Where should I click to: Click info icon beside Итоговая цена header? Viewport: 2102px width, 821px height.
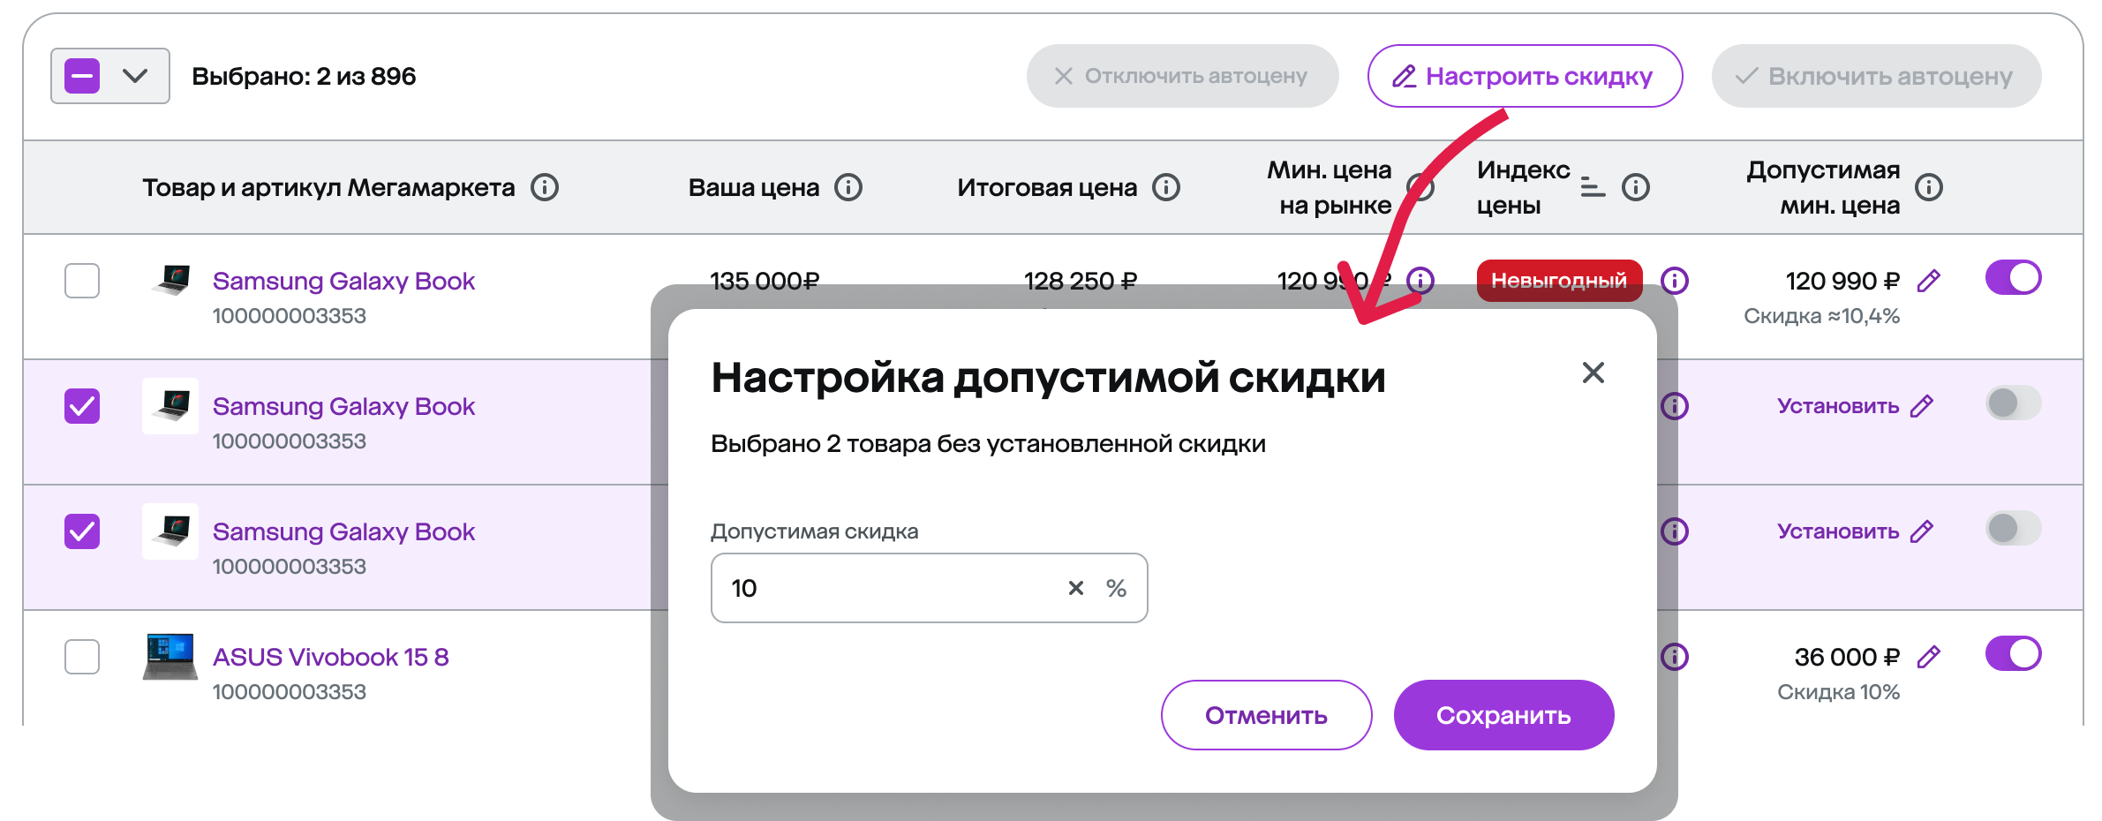[x=1166, y=187]
